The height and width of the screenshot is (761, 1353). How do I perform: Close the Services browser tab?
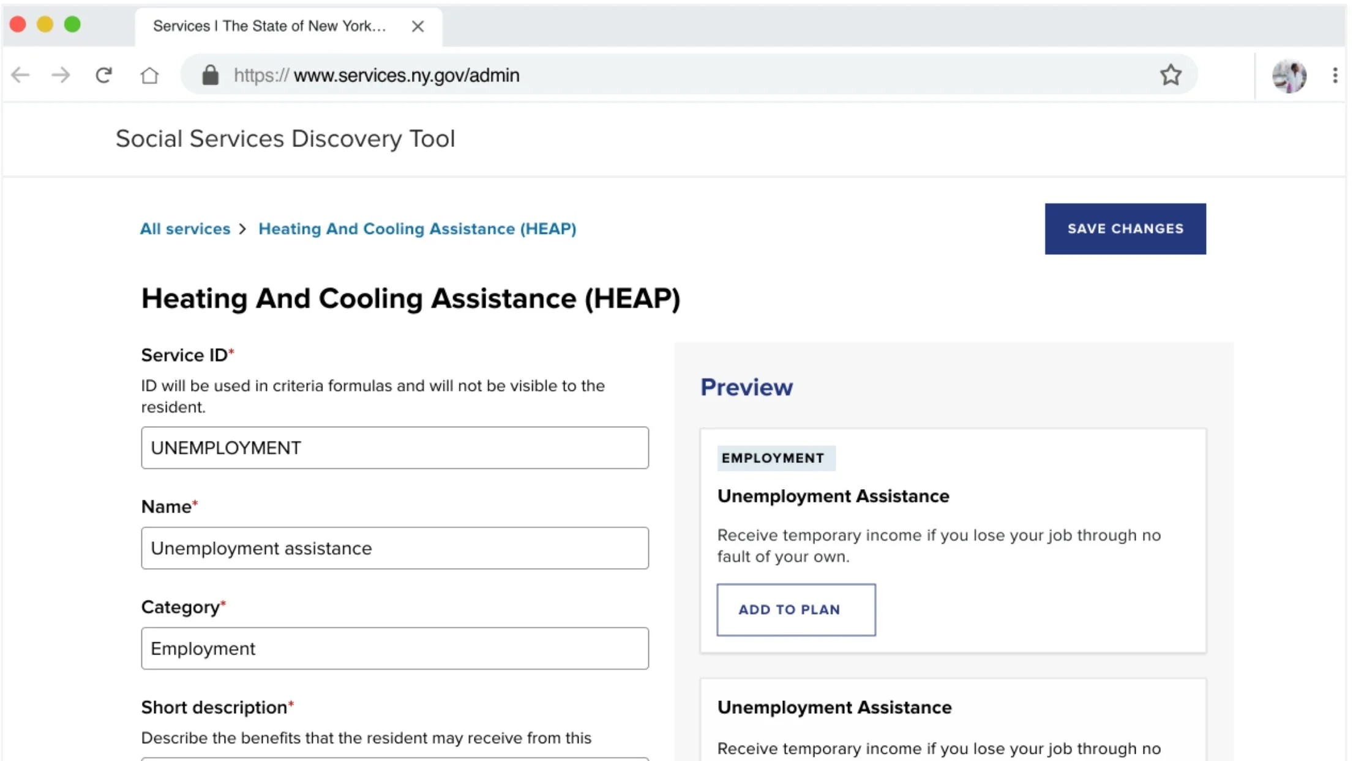pos(418,26)
